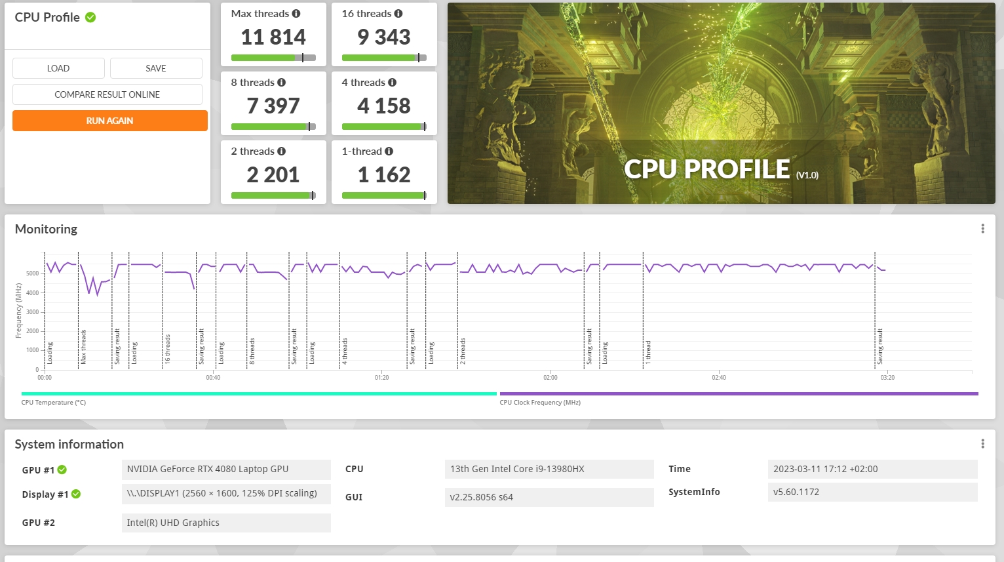1004x562 pixels.
Task: Click green checkmark beside GPU #1
Action: [x=62, y=470]
